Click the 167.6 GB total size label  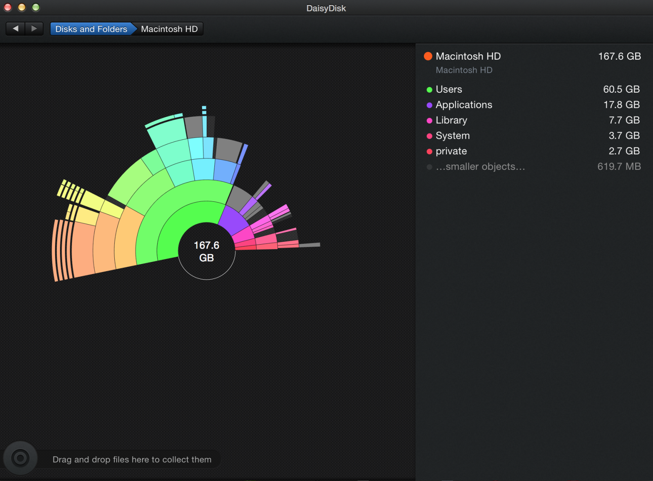tap(619, 56)
